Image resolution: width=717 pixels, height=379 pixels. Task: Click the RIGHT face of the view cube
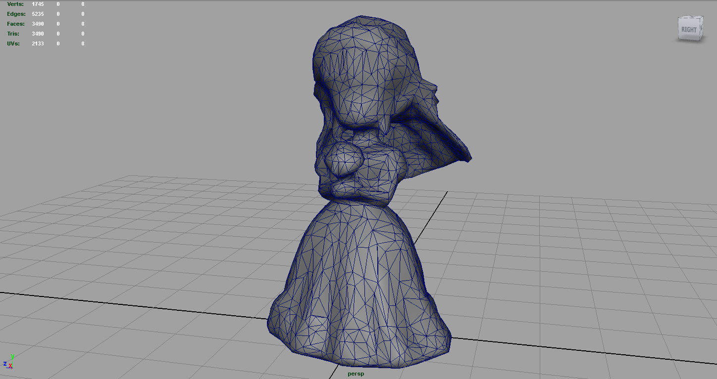click(x=689, y=29)
